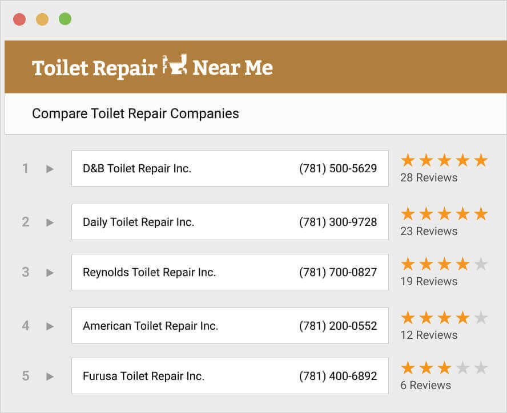Click the star rating bar for American Toilet Repair

tap(444, 317)
